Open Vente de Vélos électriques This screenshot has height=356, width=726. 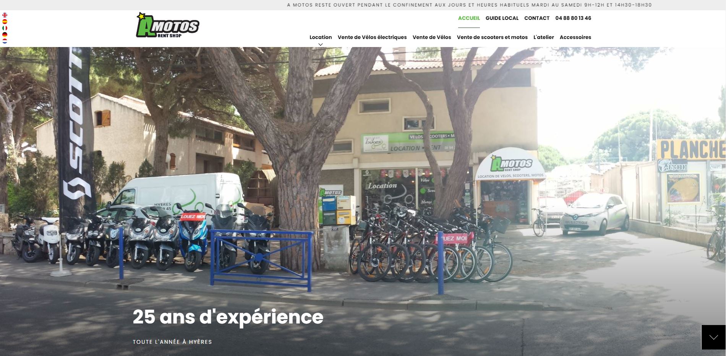[x=372, y=37]
